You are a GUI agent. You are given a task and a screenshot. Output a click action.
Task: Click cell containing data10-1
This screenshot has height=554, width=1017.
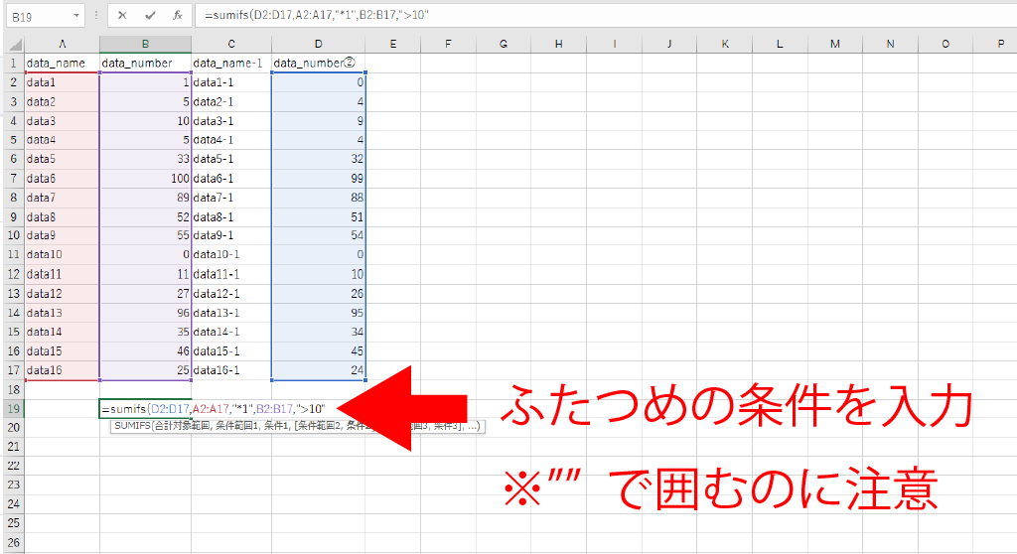(230, 255)
